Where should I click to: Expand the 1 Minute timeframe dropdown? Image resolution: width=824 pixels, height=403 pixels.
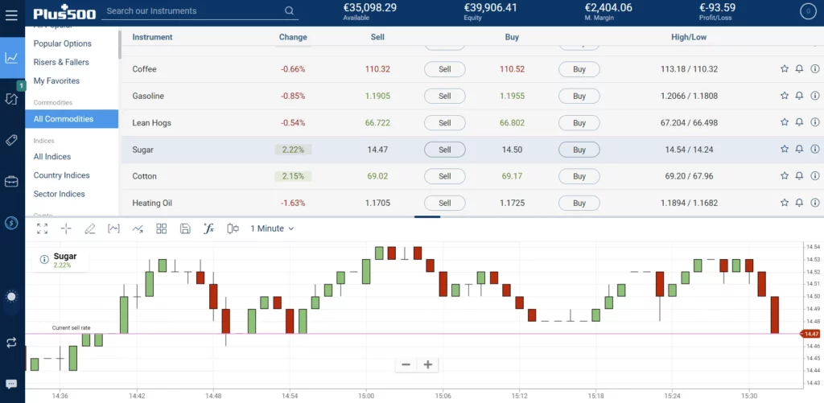coord(272,228)
